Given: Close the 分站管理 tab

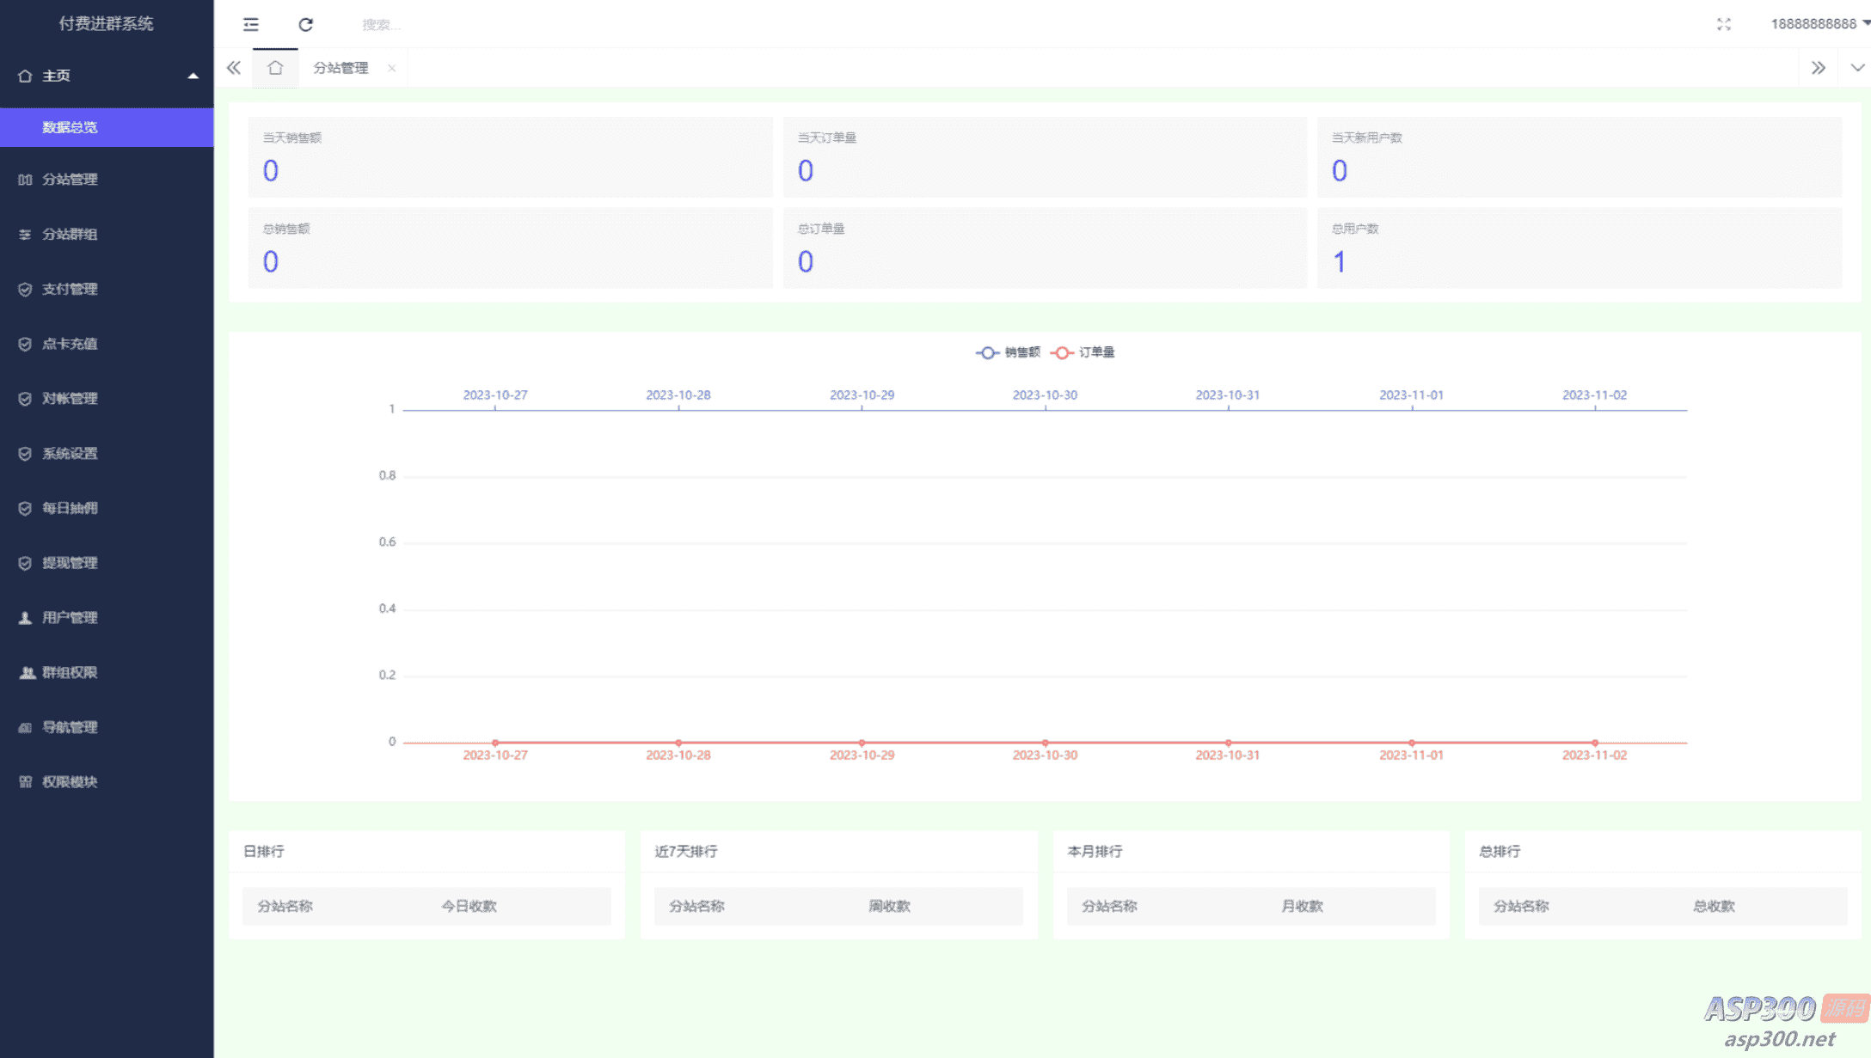Looking at the screenshot, I should click(x=391, y=68).
